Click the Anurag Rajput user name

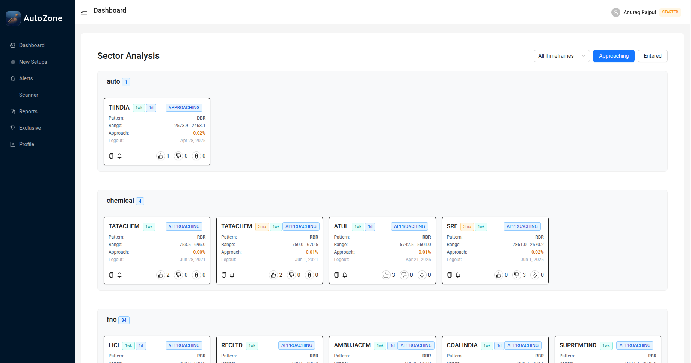point(640,12)
